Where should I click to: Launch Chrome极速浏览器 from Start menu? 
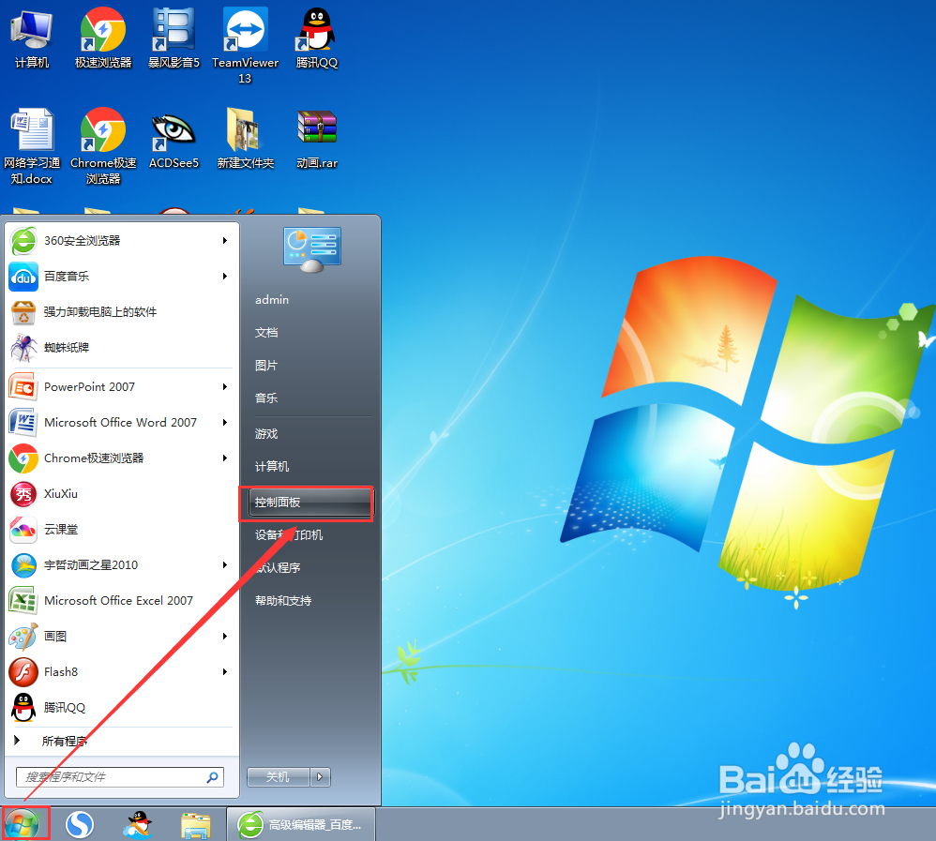(x=119, y=458)
